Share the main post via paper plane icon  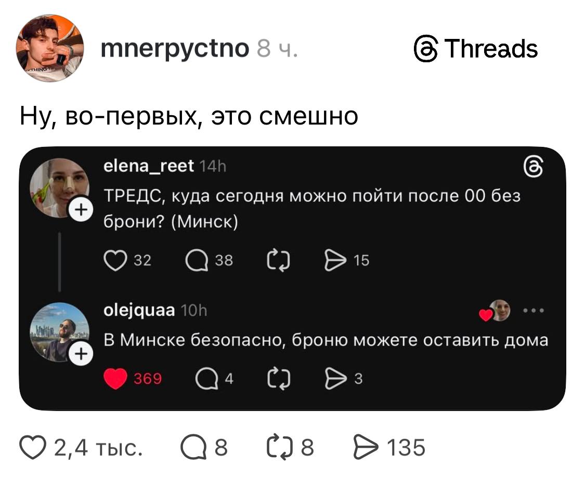(x=363, y=447)
